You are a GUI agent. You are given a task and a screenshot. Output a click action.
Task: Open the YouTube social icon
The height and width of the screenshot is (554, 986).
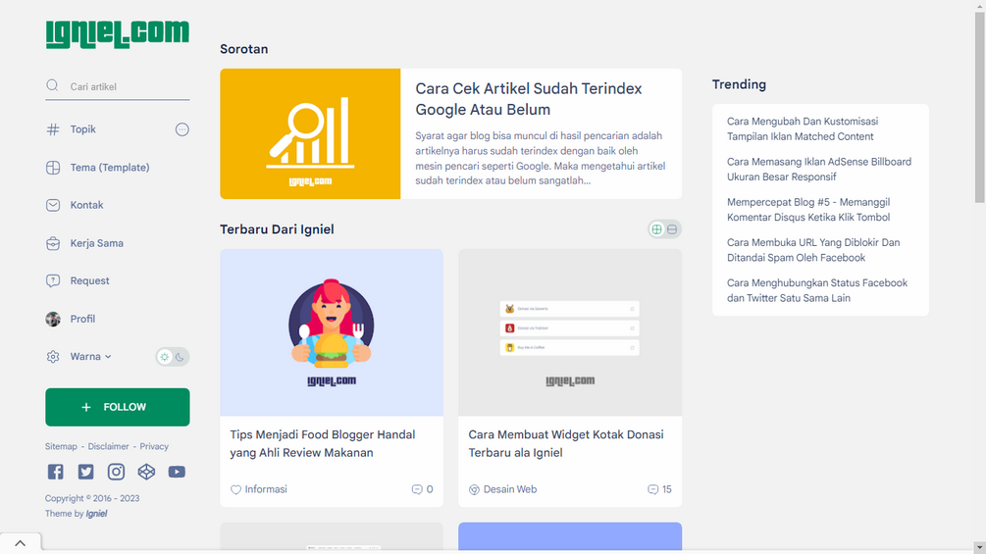tap(177, 472)
